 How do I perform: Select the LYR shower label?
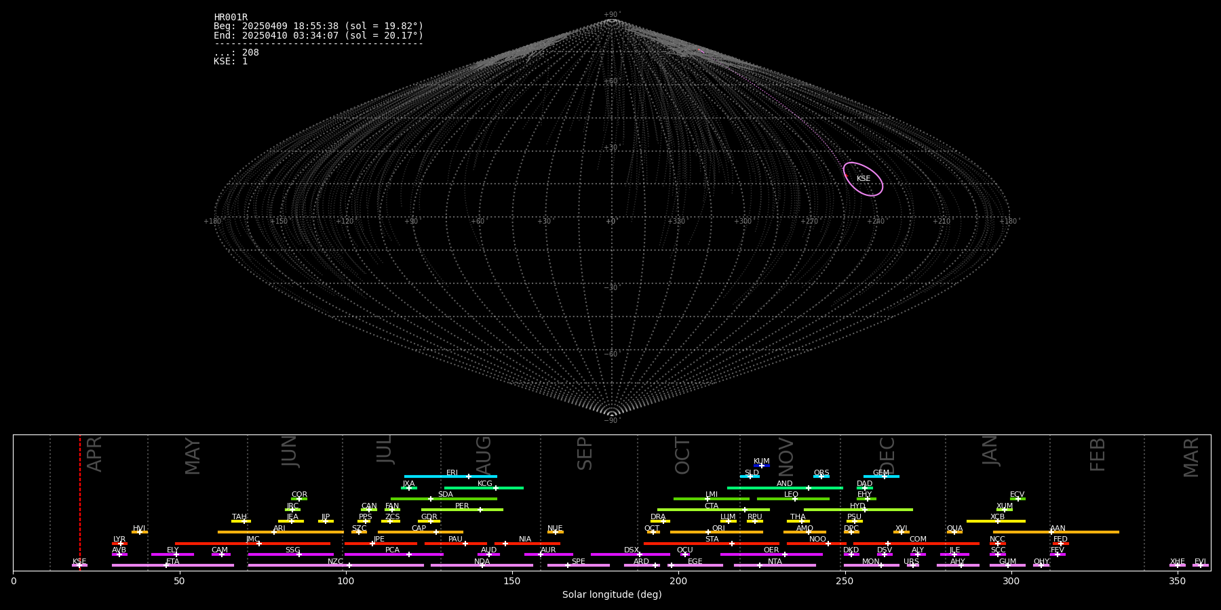coord(119,539)
